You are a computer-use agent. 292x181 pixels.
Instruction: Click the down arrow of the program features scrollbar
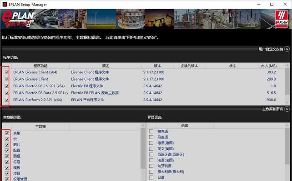(287, 102)
